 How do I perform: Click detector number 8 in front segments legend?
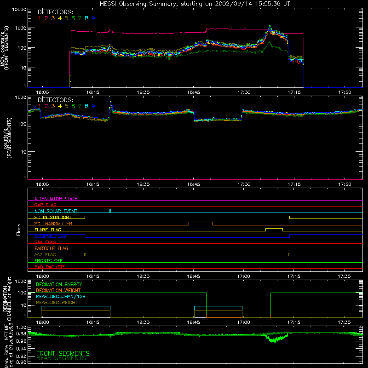[86, 18]
